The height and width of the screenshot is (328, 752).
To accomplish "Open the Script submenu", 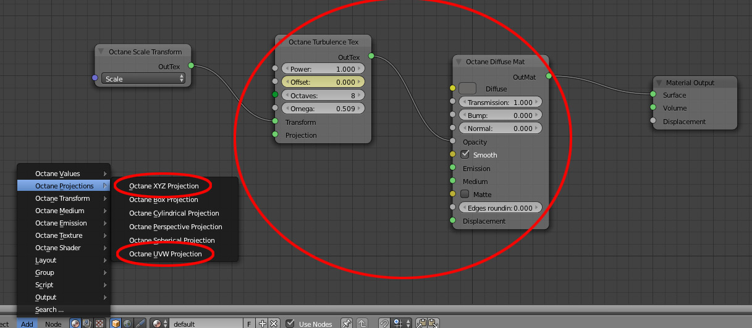I will point(64,285).
